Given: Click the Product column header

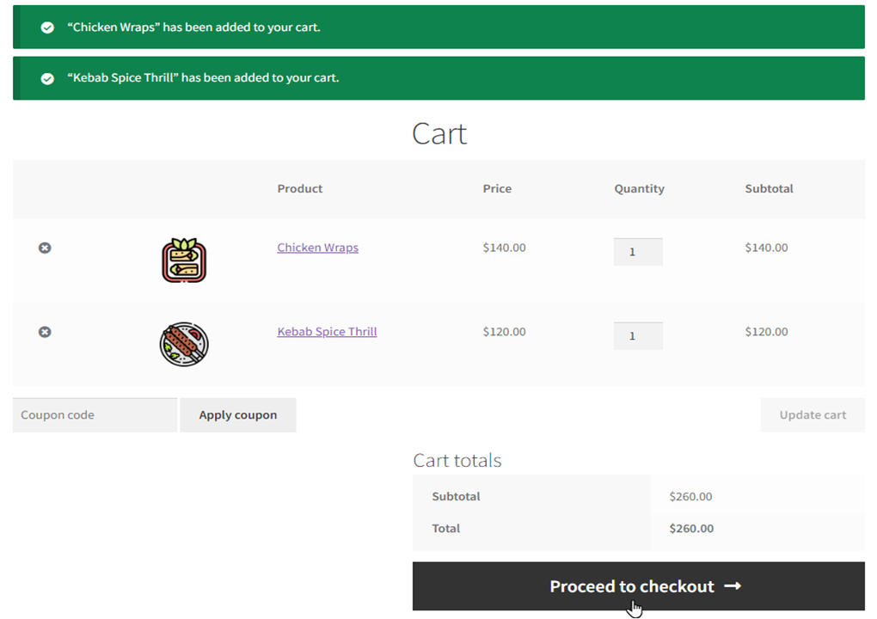Looking at the screenshot, I should click(300, 188).
